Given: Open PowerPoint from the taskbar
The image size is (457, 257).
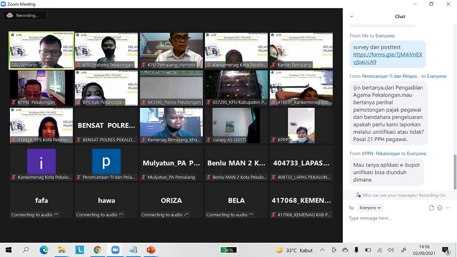Looking at the screenshot, I should [151, 250].
